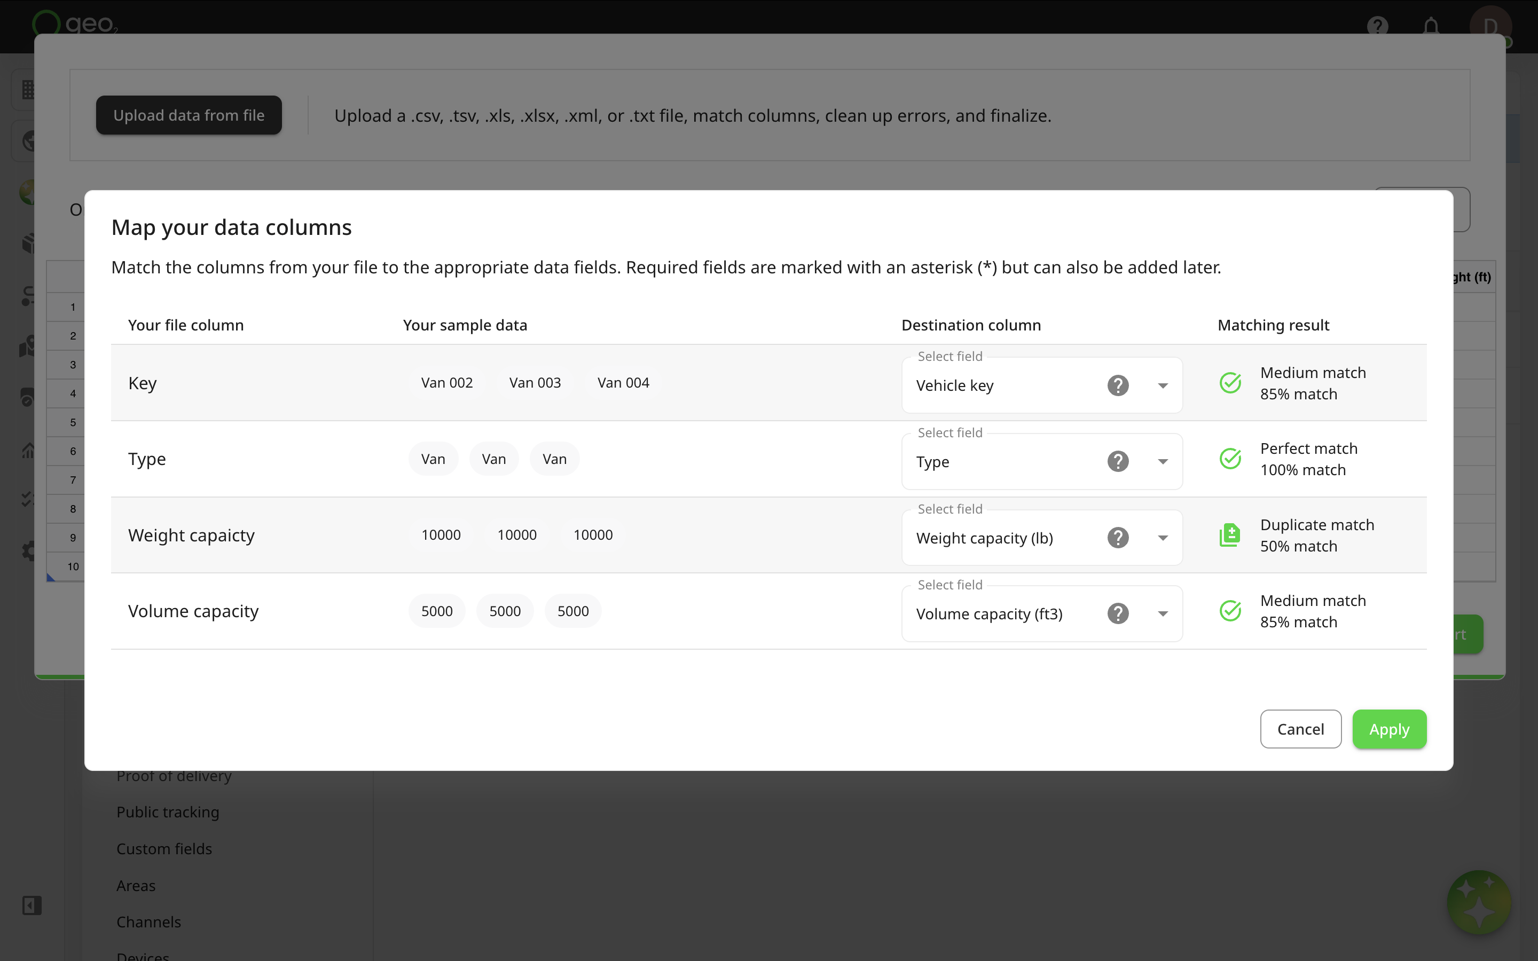Viewport: 1538px width, 961px height.
Task: Click the green check icon for the Key row
Action: tap(1230, 383)
